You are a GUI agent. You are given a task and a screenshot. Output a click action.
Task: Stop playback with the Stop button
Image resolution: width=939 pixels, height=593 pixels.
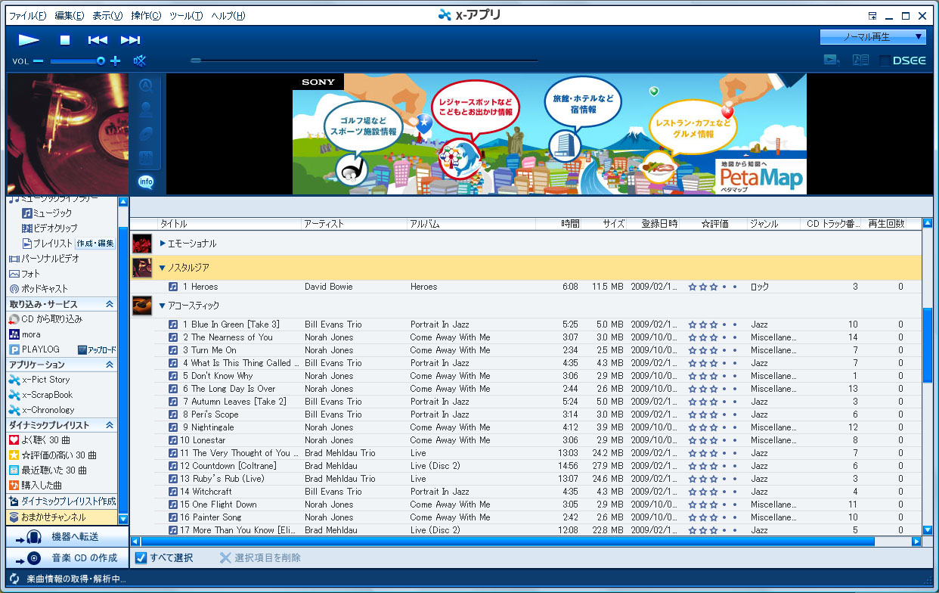[x=65, y=40]
